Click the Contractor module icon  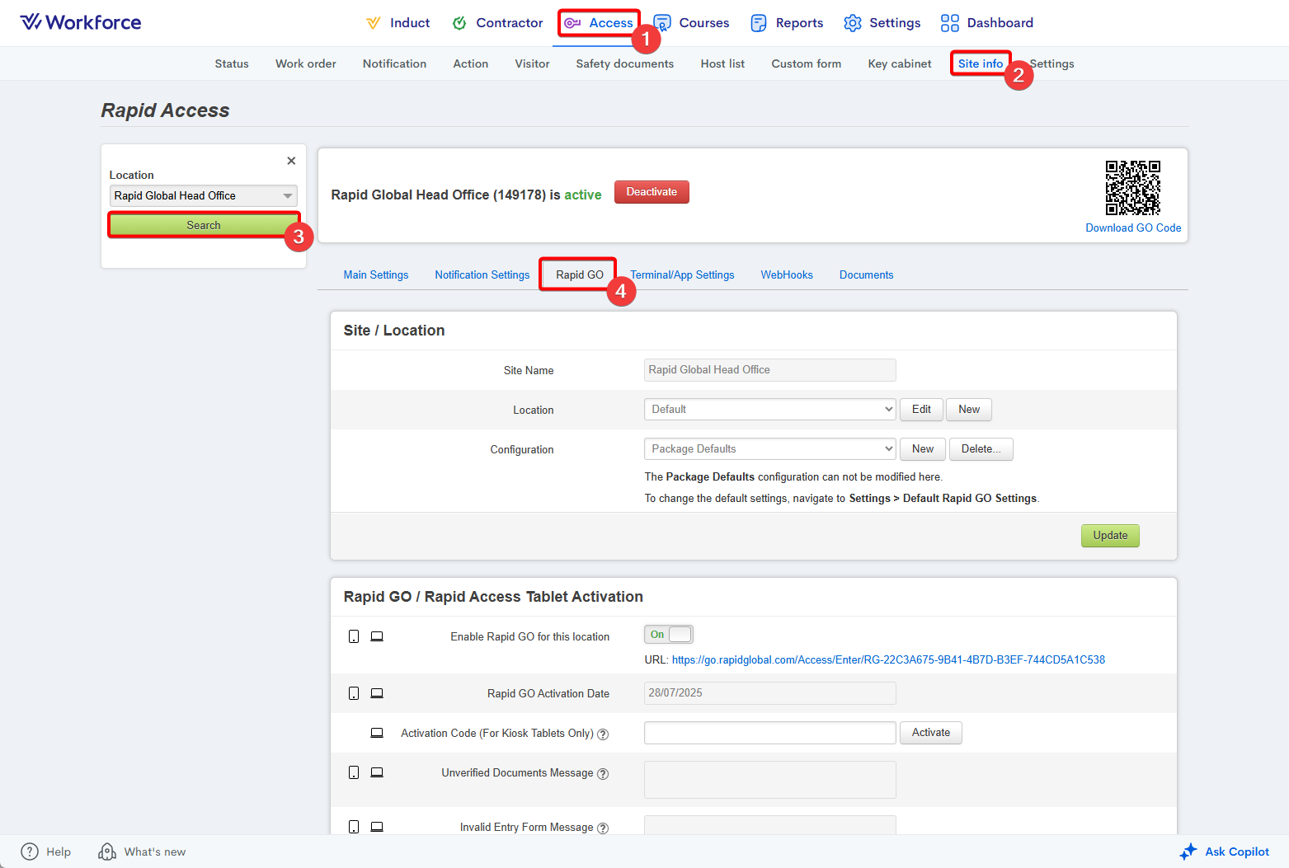(459, 23)
